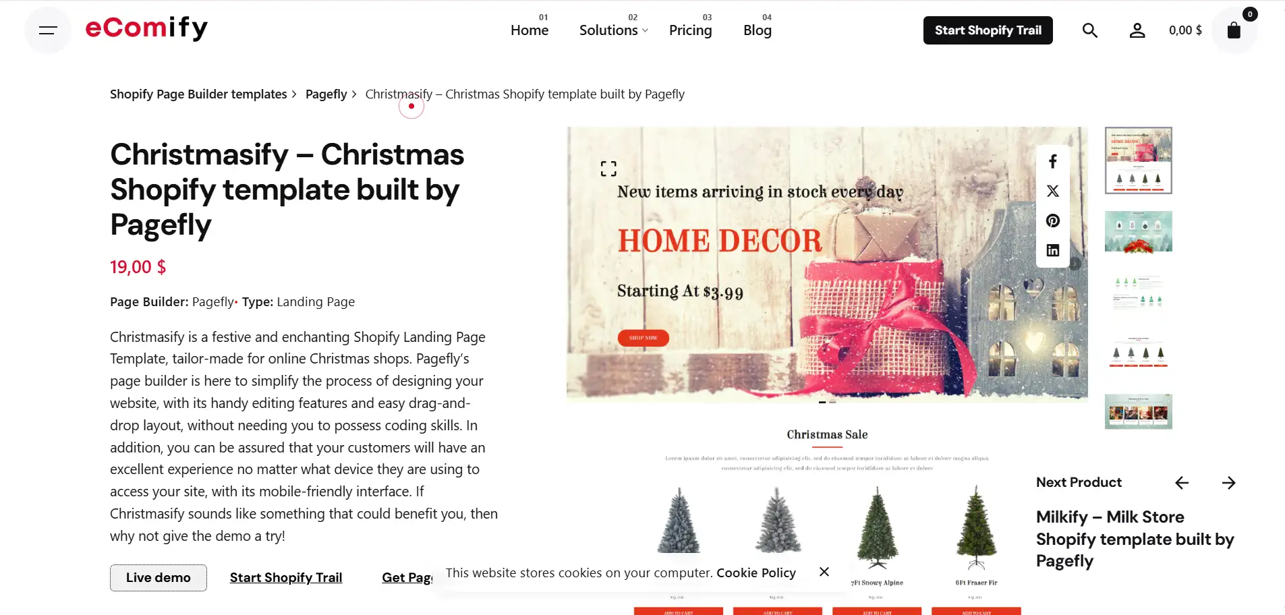Image resolution: width=1285 pixels, height=615 pixels.
Task: Click the Live demo button
Action: (159, 578)
